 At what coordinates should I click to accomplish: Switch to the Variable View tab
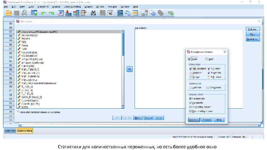pyautogui.click(x=25, y=131)
